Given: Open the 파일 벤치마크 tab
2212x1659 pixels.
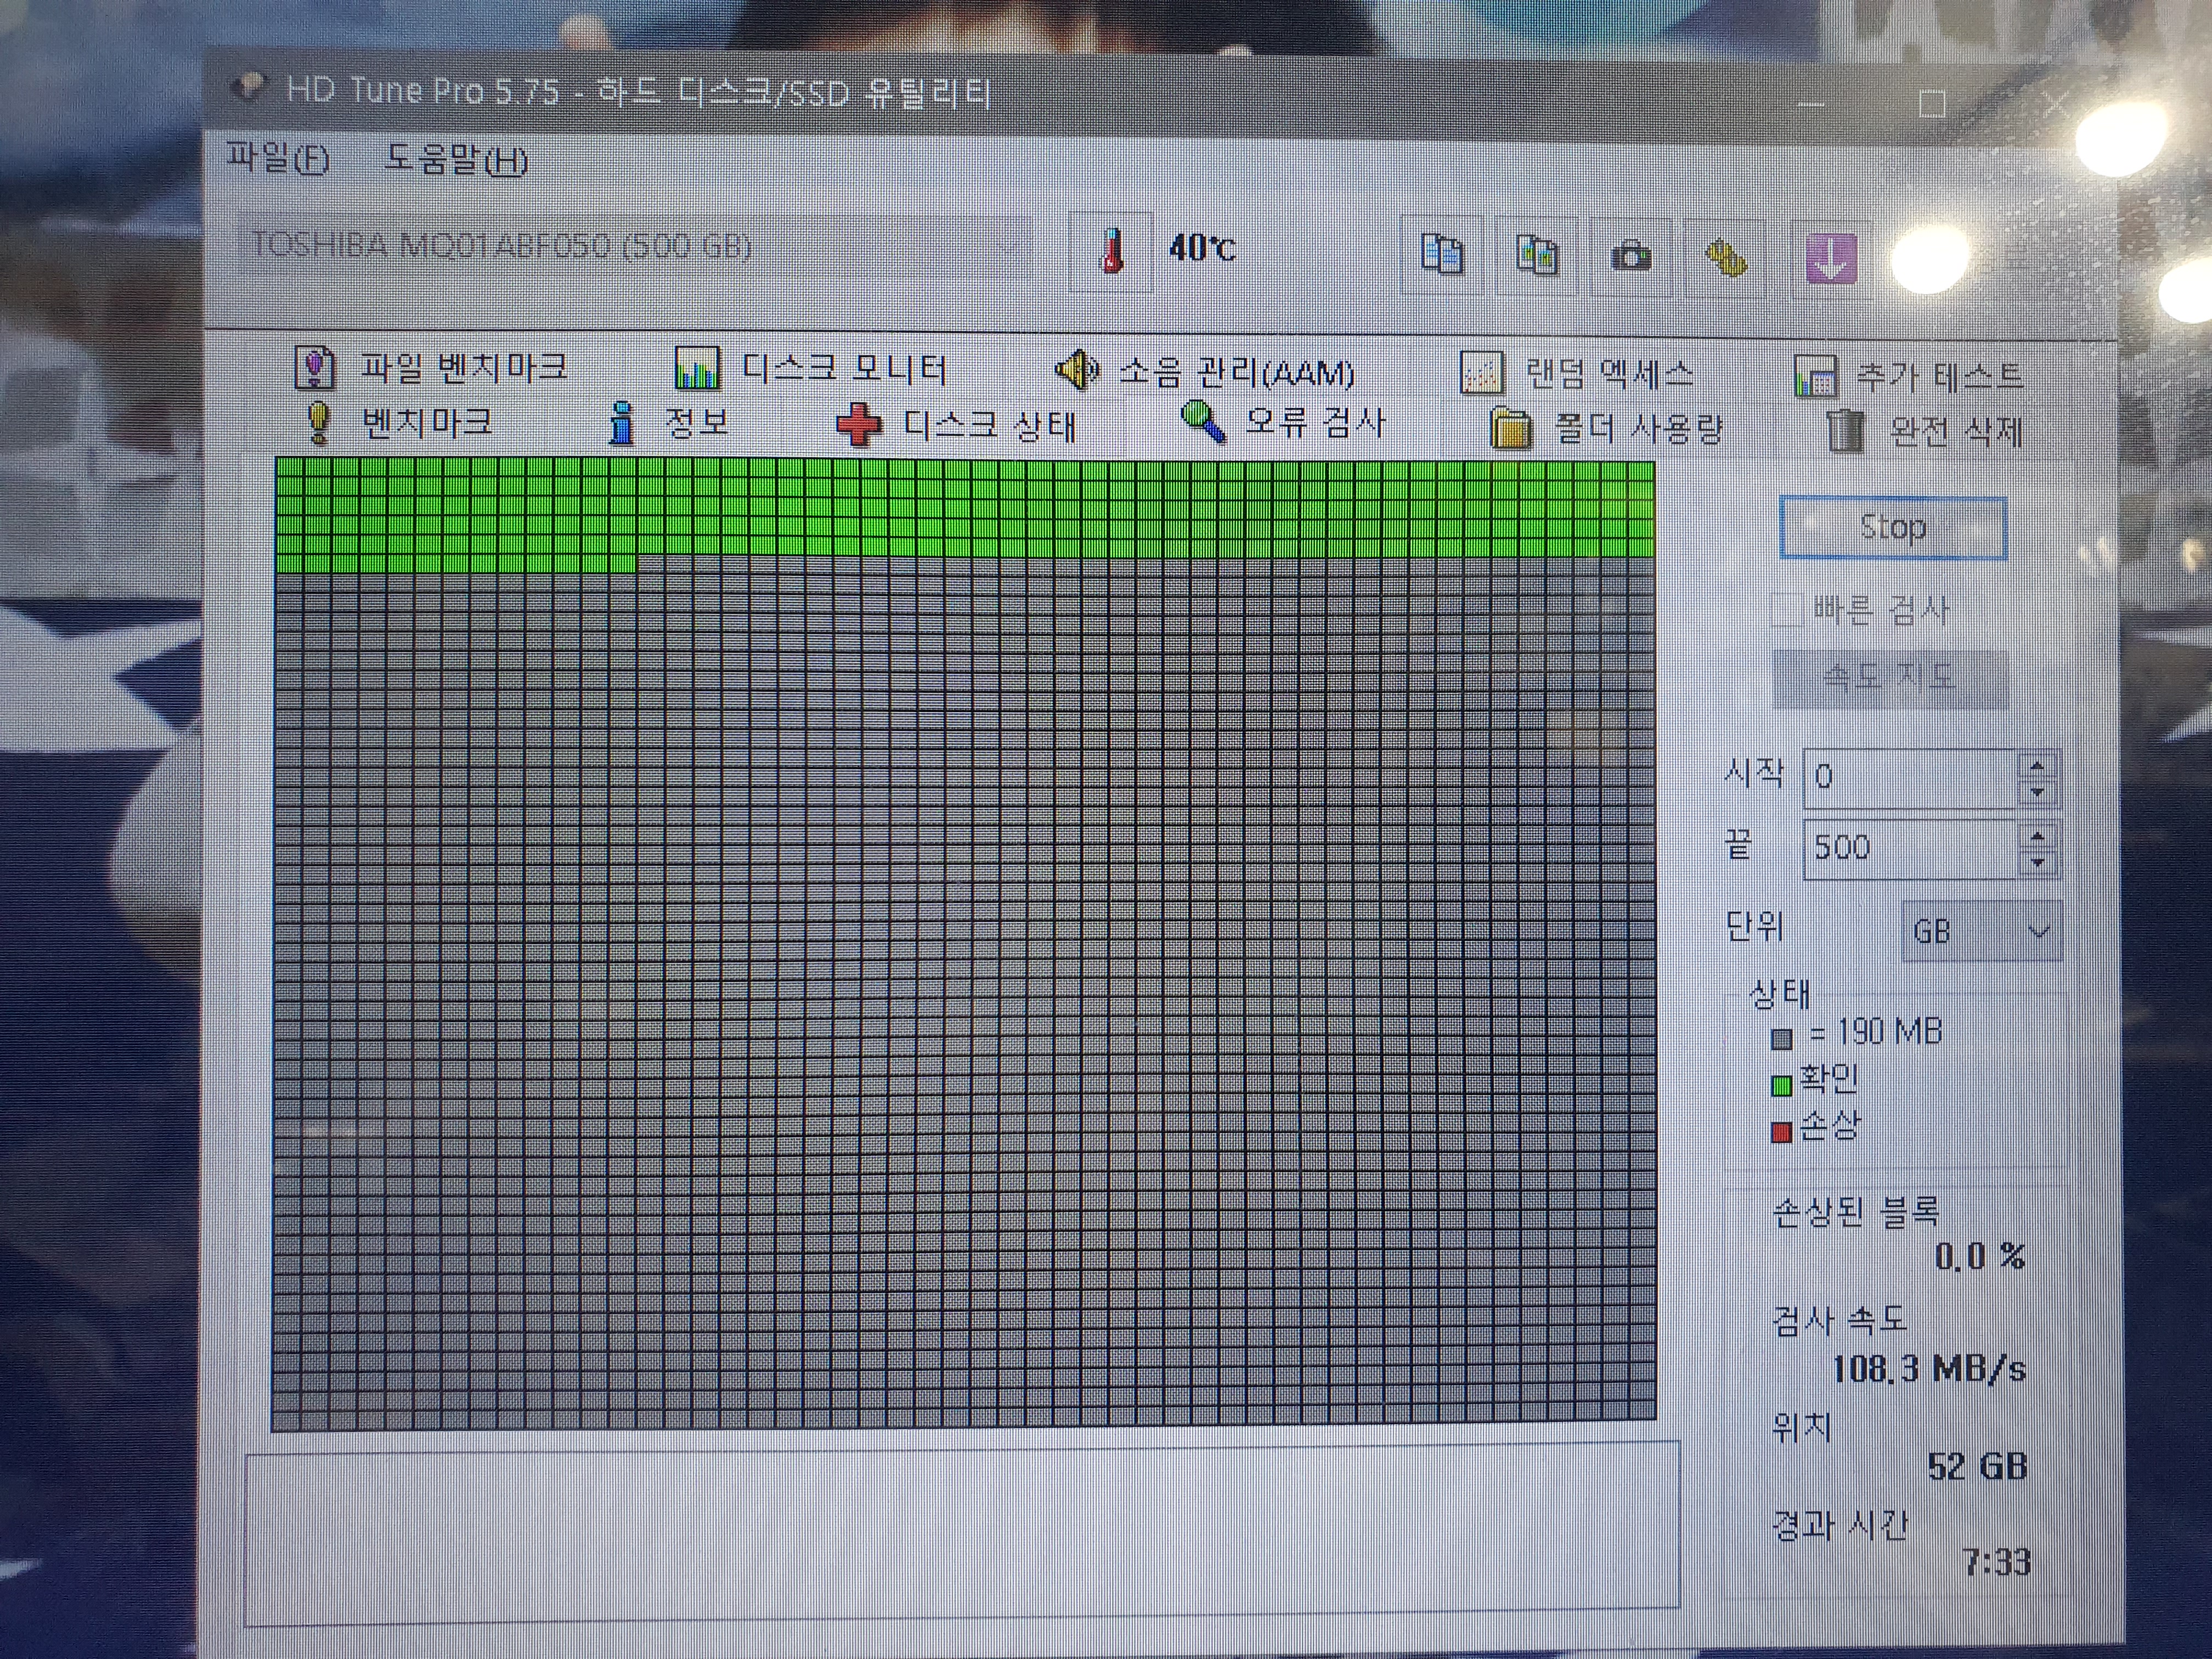Looking at the screenshot, I should pyautogui.click(x=431, y=367).
